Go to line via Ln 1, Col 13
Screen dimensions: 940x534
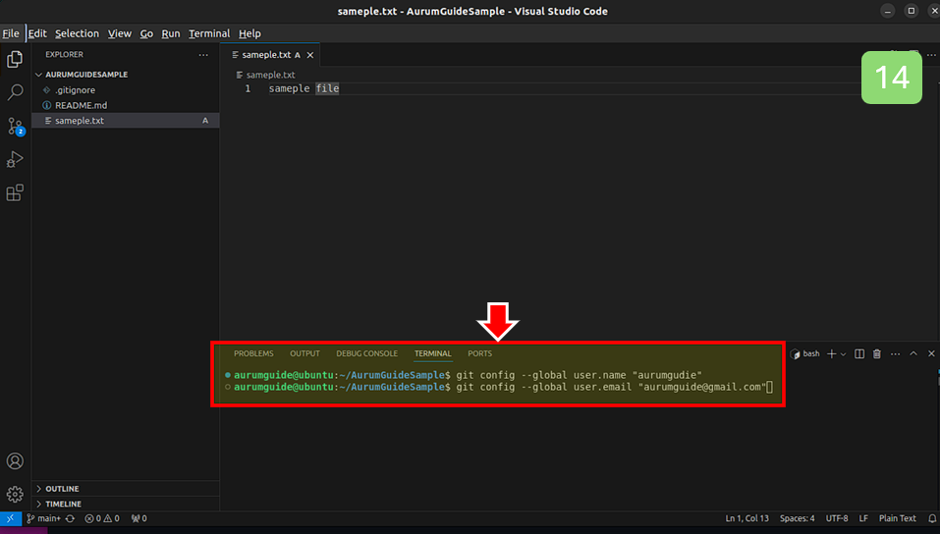746,518
